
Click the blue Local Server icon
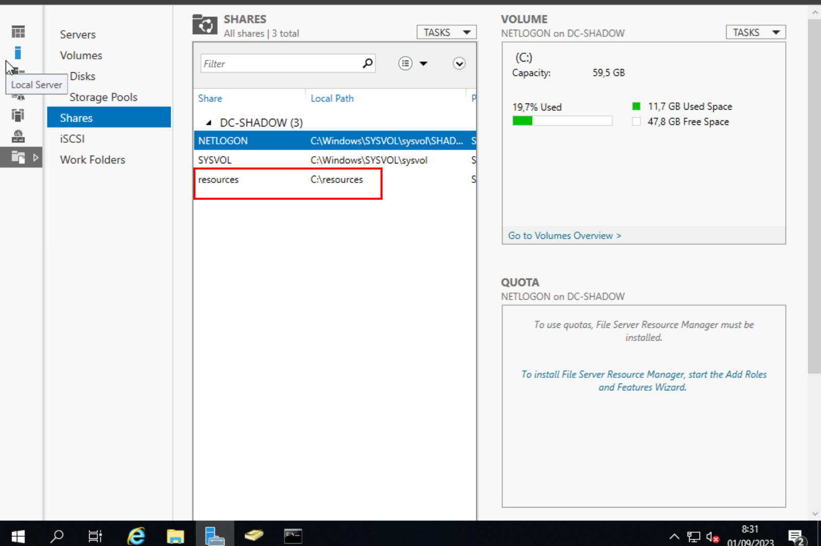(18, 53)
